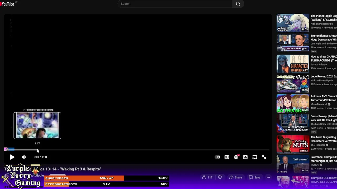
Task: Click the streamelements goal bar
Action: 106,184
